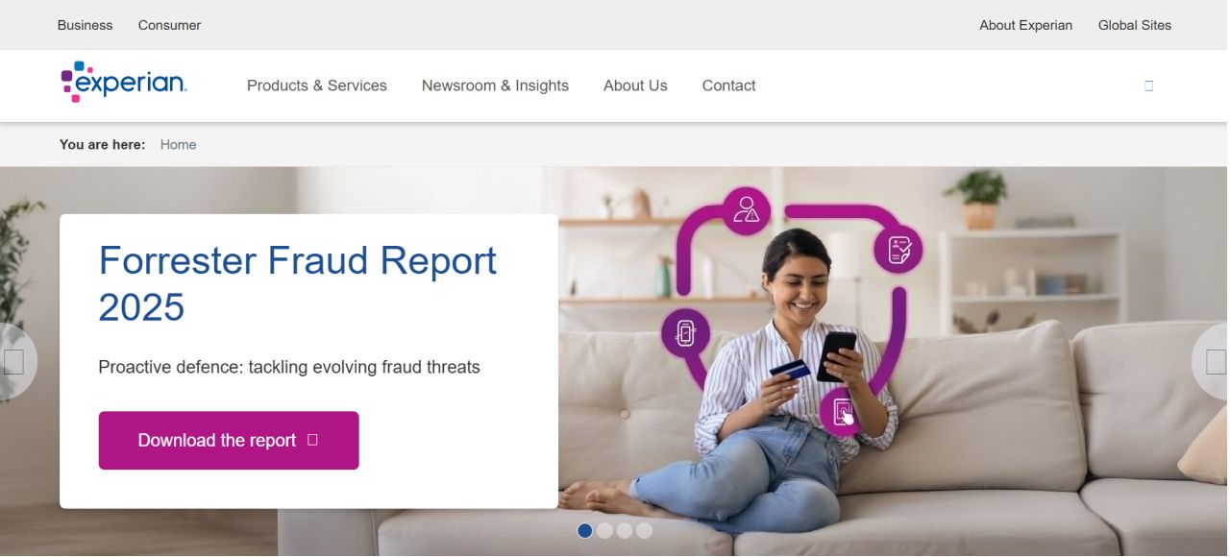Image resolution: width=1230 pixels, height=557 pixels.
Task: Open the Global Sites link
Action: (x=1135, y=25)
